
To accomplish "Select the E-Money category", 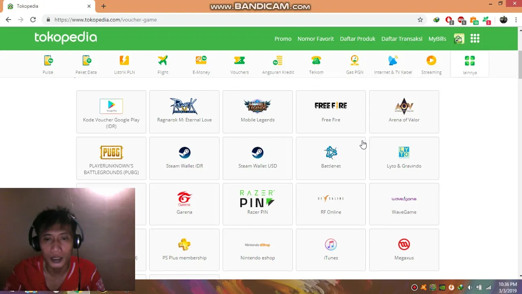I will click(201, 65).
